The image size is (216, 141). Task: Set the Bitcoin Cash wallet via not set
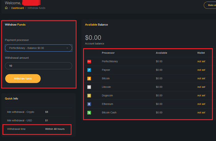(201, 113)
